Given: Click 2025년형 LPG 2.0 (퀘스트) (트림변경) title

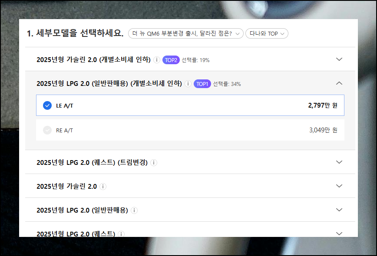Looking at the screenshot, I should tap(92, 162).
